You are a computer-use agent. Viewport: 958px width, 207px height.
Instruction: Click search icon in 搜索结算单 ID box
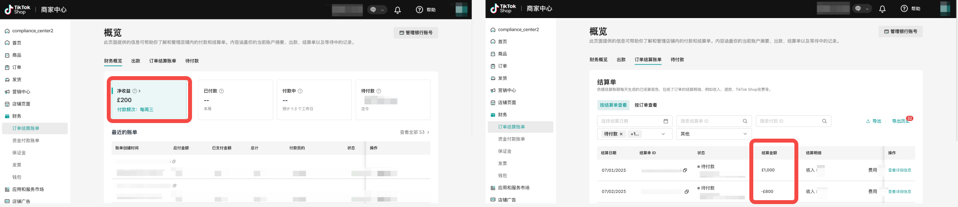coord(745,121)
